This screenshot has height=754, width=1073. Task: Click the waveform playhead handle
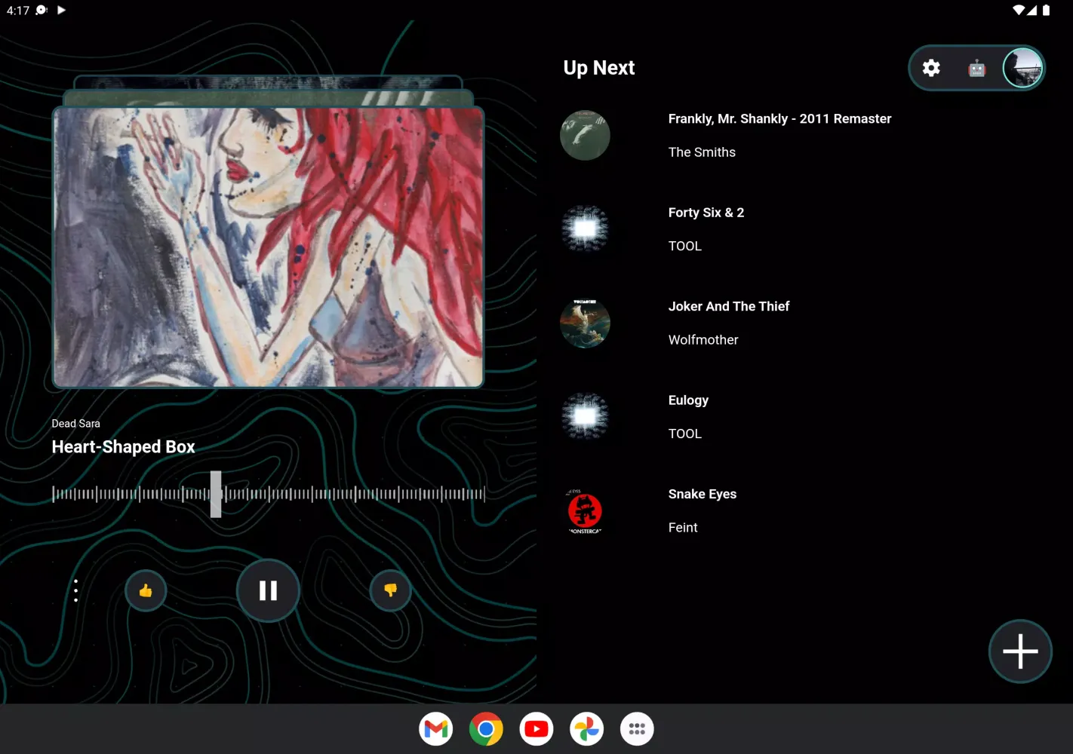(x=216, y=495)
